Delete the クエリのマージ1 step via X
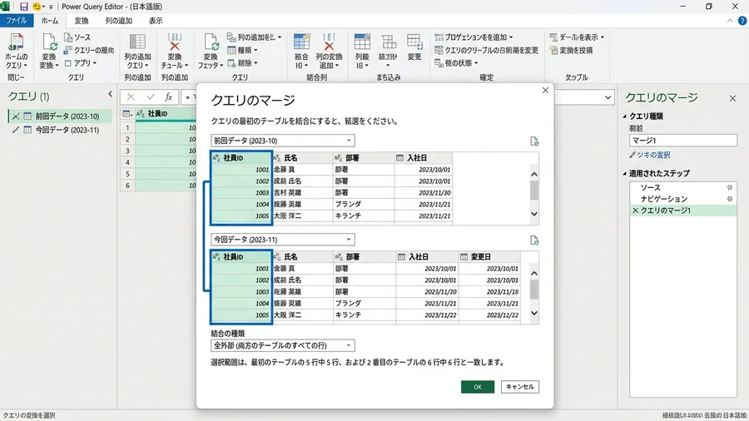 tap(635, 210)
